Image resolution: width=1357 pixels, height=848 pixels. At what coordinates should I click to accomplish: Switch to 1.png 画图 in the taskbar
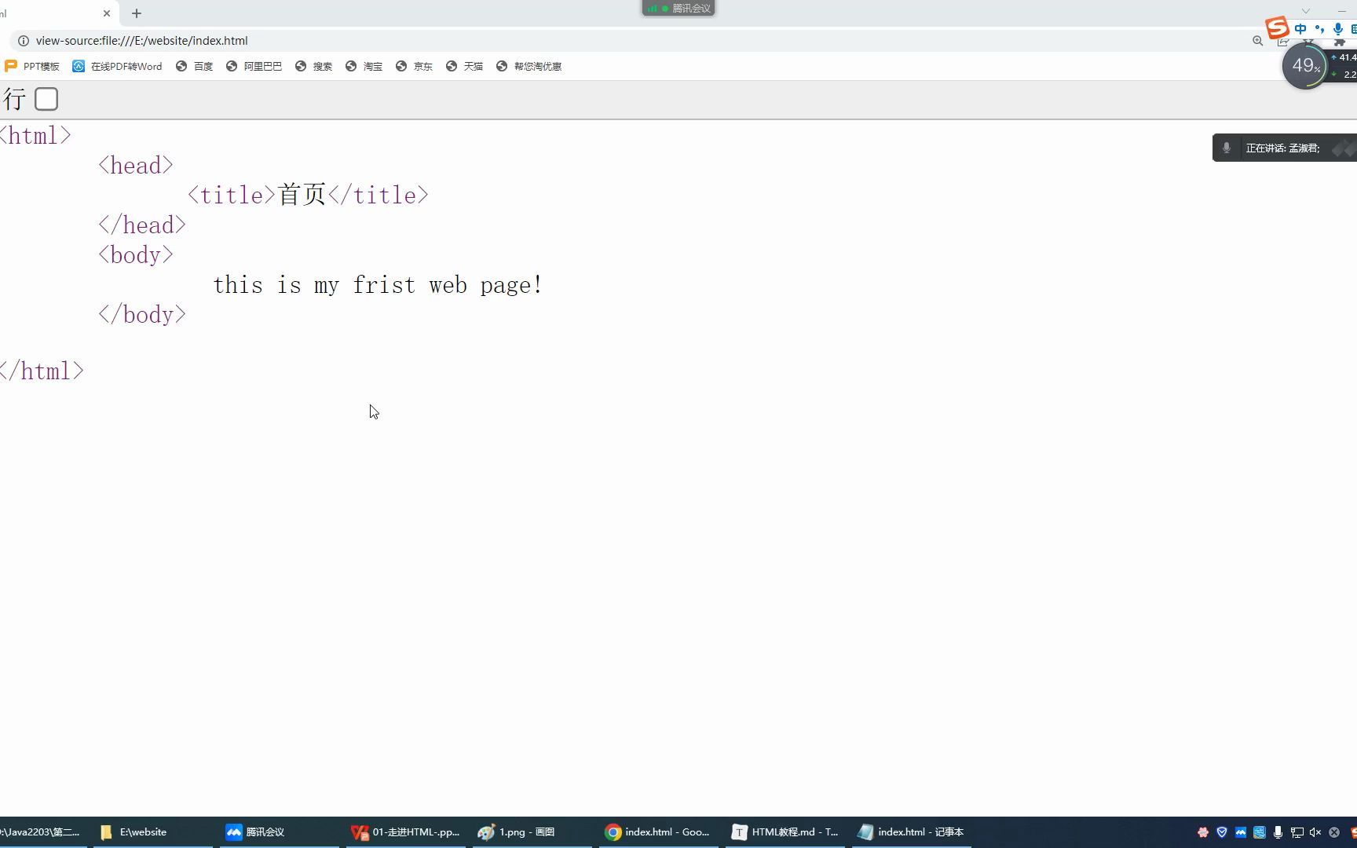coord(532,832)
